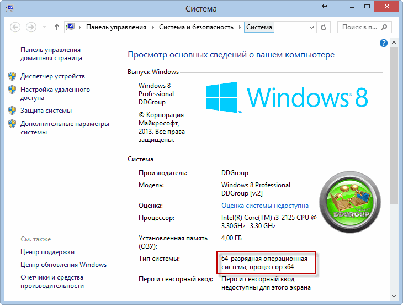Go up one level with the up arrow
403x305 pixels.
(57, 27)
